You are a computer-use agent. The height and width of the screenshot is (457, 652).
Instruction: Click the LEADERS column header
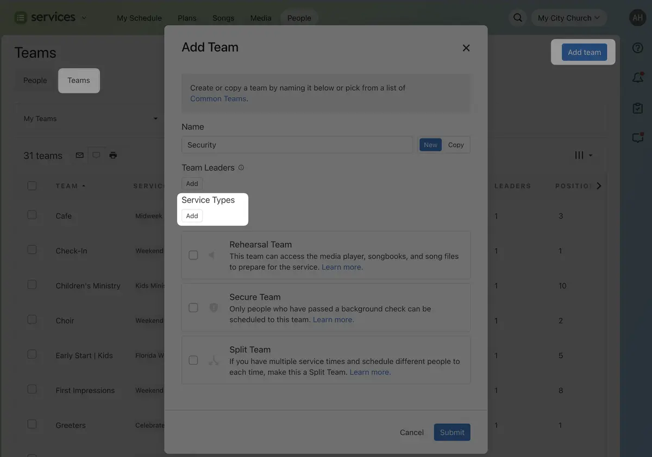[512, 186]
